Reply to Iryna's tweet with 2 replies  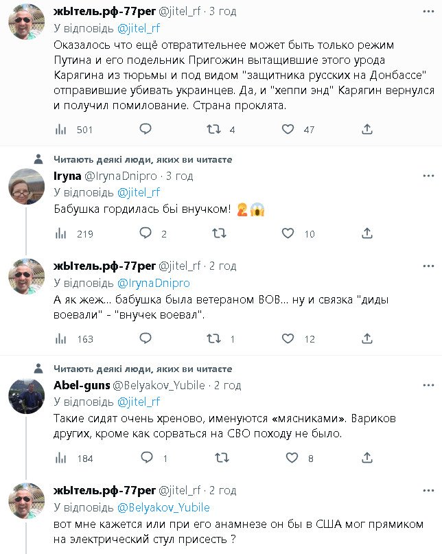point(146,233)
